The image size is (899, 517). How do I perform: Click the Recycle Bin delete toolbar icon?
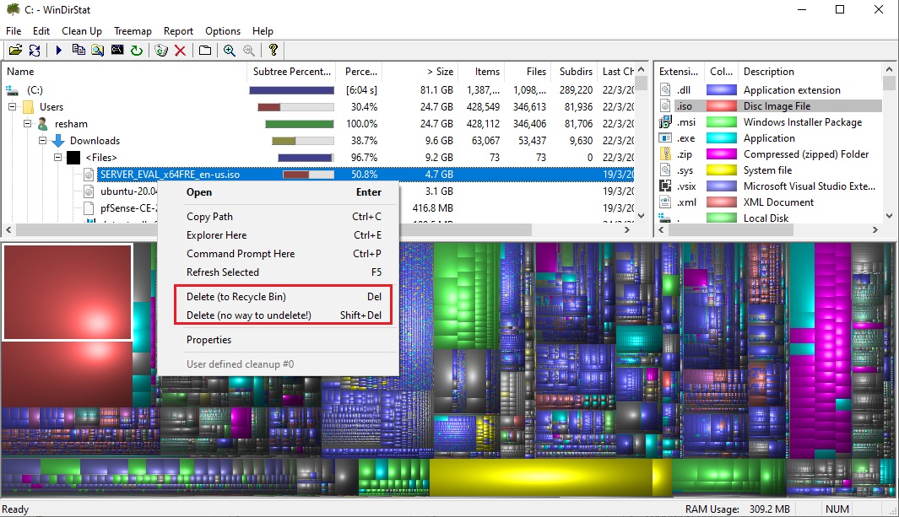tap(161, 51)
